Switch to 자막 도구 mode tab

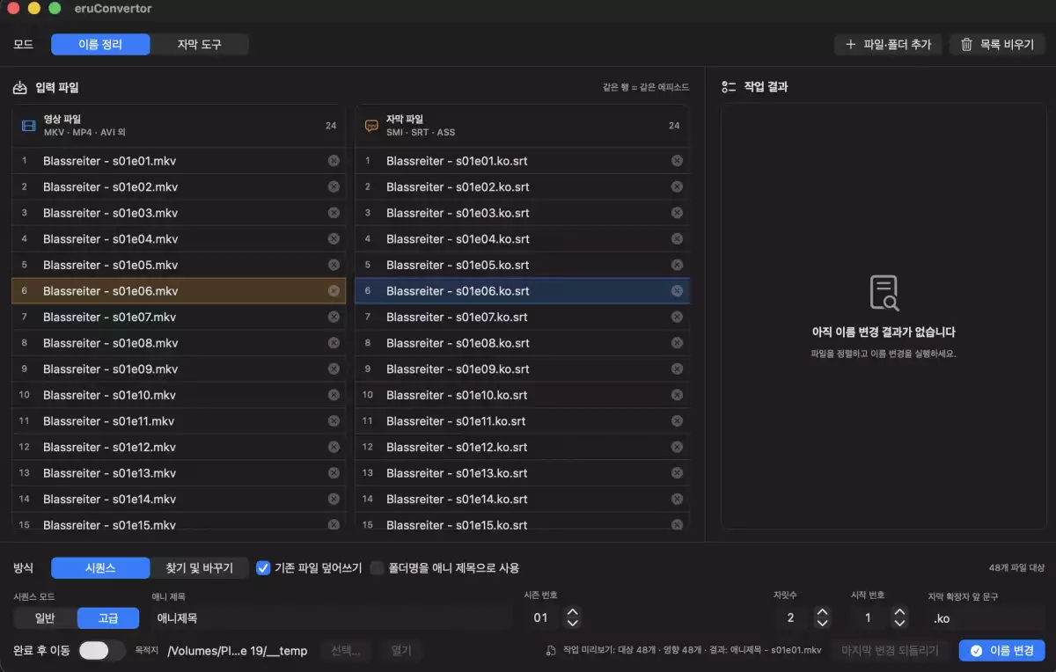[x=200, y=45]
